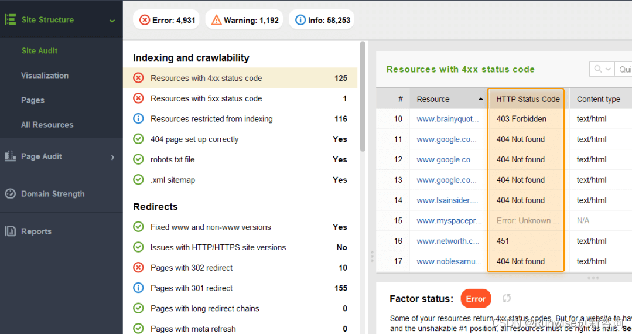Open All Resources in sidebar

click(47, 125)
